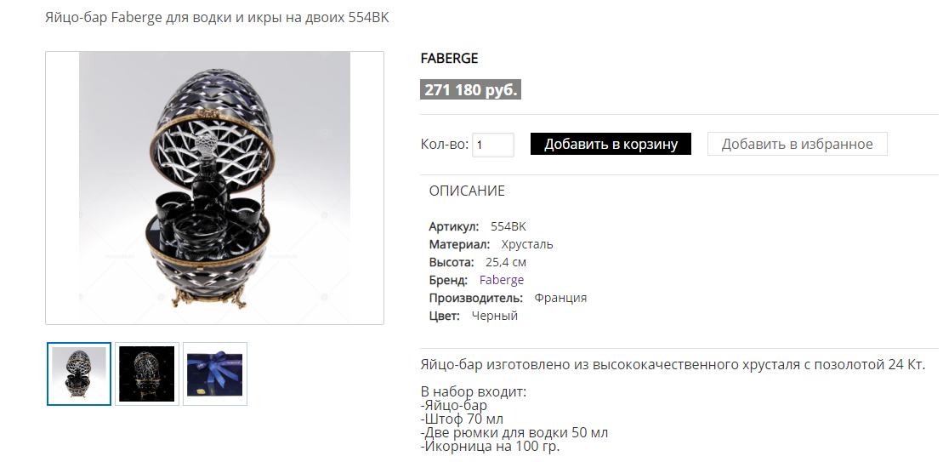This screenshot has height=462, width=943.
Task: Click the Цвет value Черный
Action: [x=494, y=316]
